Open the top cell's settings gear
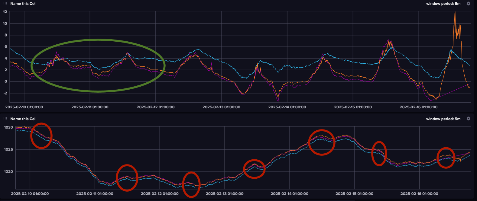477x201 pixels. click(468, 4)
